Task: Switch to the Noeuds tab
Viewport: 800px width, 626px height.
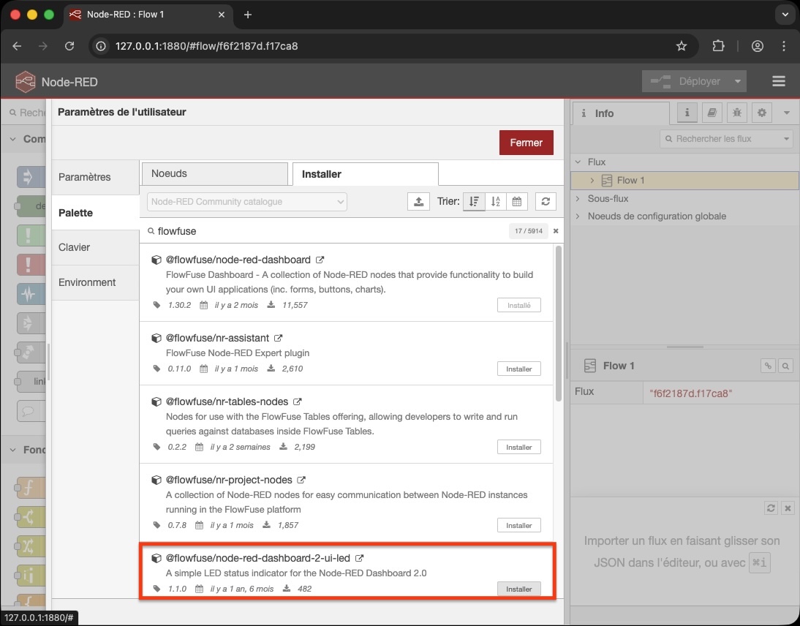Action: (x=214, y=174)
